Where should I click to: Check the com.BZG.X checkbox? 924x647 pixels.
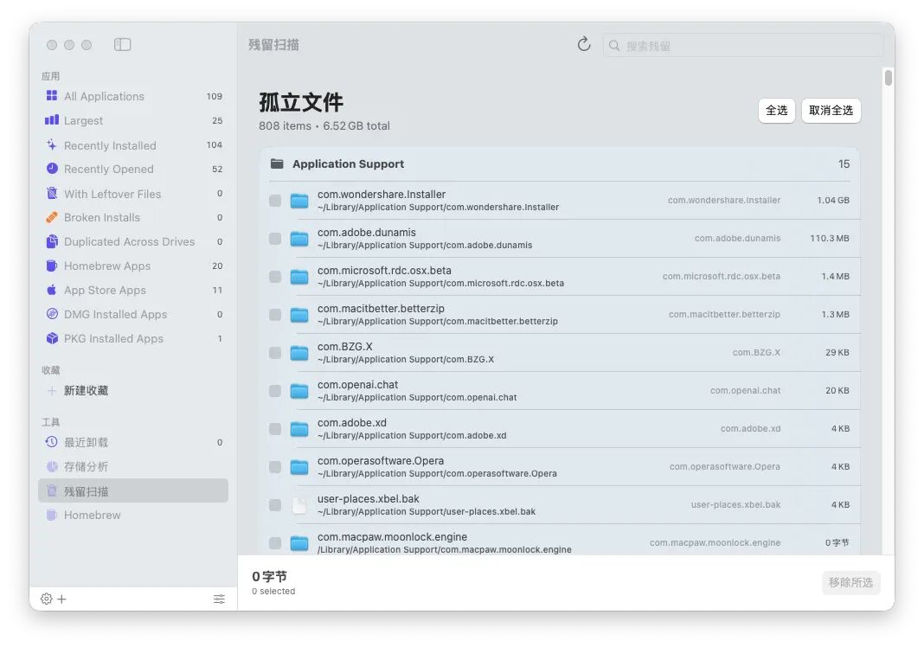coord(275,352)
